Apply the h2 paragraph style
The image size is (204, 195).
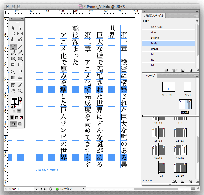(x=169, y=60)
